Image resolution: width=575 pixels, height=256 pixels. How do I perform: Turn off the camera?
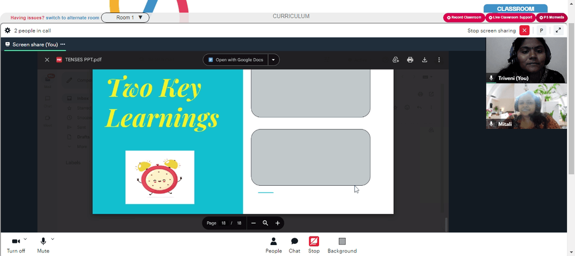(16, 246)
